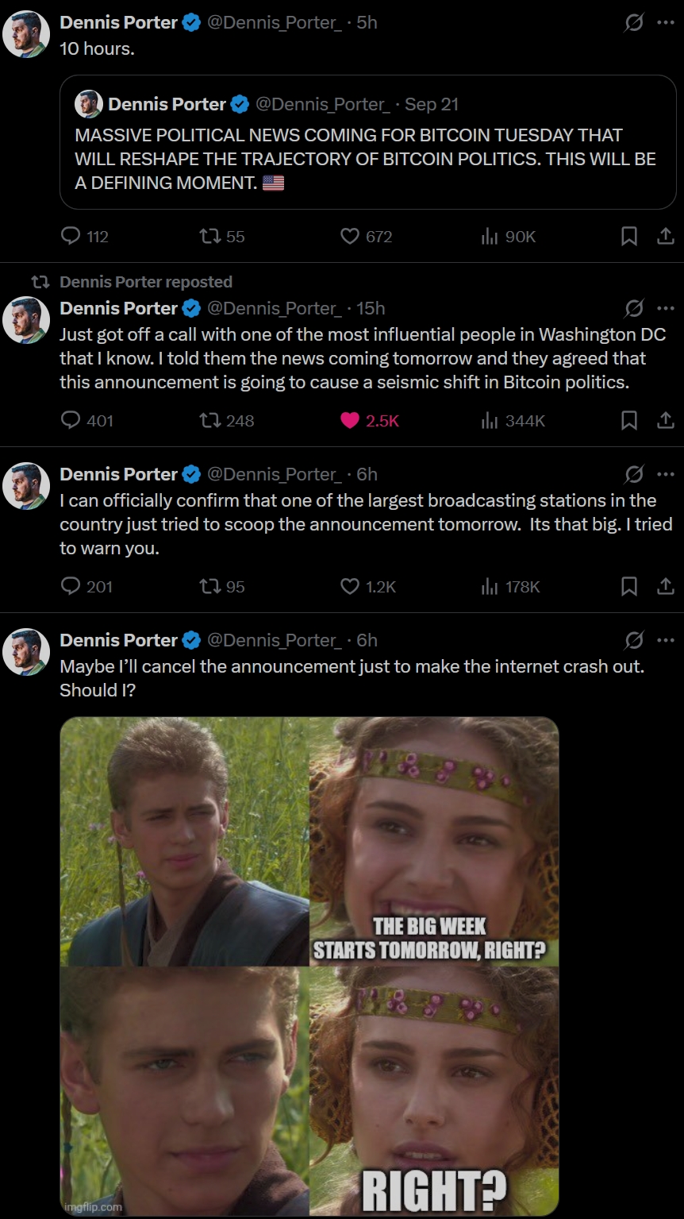The image size is (684, 1219).
Task: View analytics of the 90K views post
Action: (x=490, y=237)
